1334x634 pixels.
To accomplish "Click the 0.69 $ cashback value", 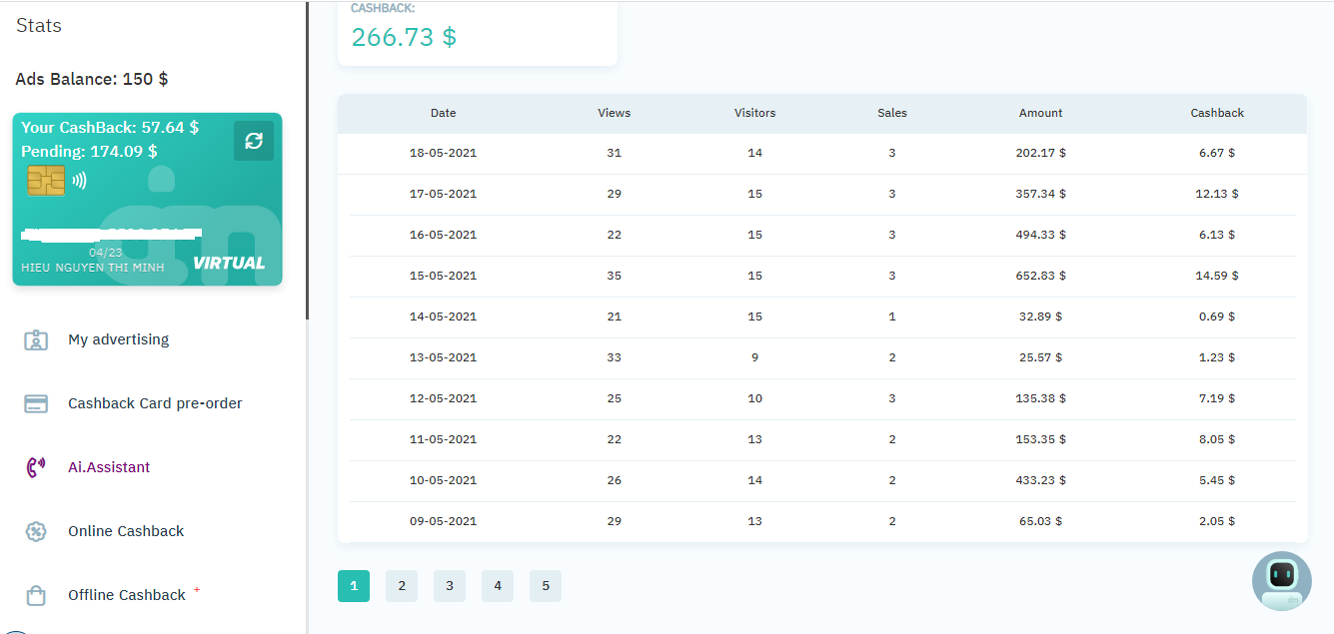I will 1217,317.
